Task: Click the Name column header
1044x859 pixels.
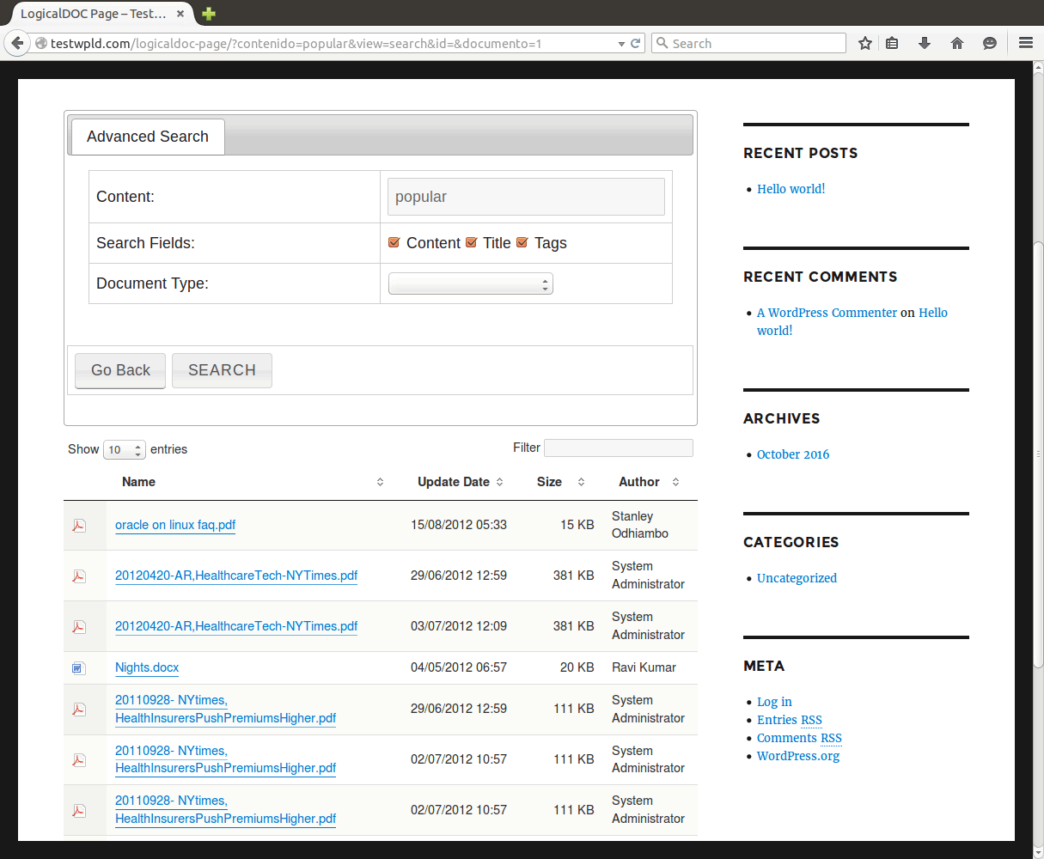Action: click(138, 482)
